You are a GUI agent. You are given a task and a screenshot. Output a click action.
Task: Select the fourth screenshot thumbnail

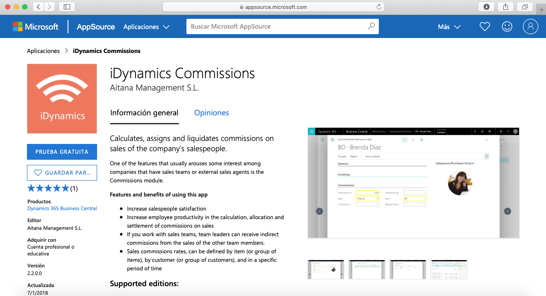coord(449,269)
